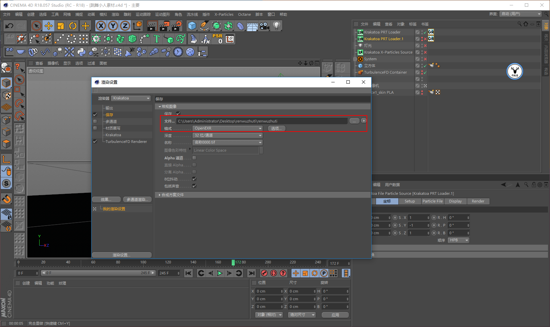
Task: Open the Python icon in the third toolbar
Action: pyautogui.click(x=81, y=52)
